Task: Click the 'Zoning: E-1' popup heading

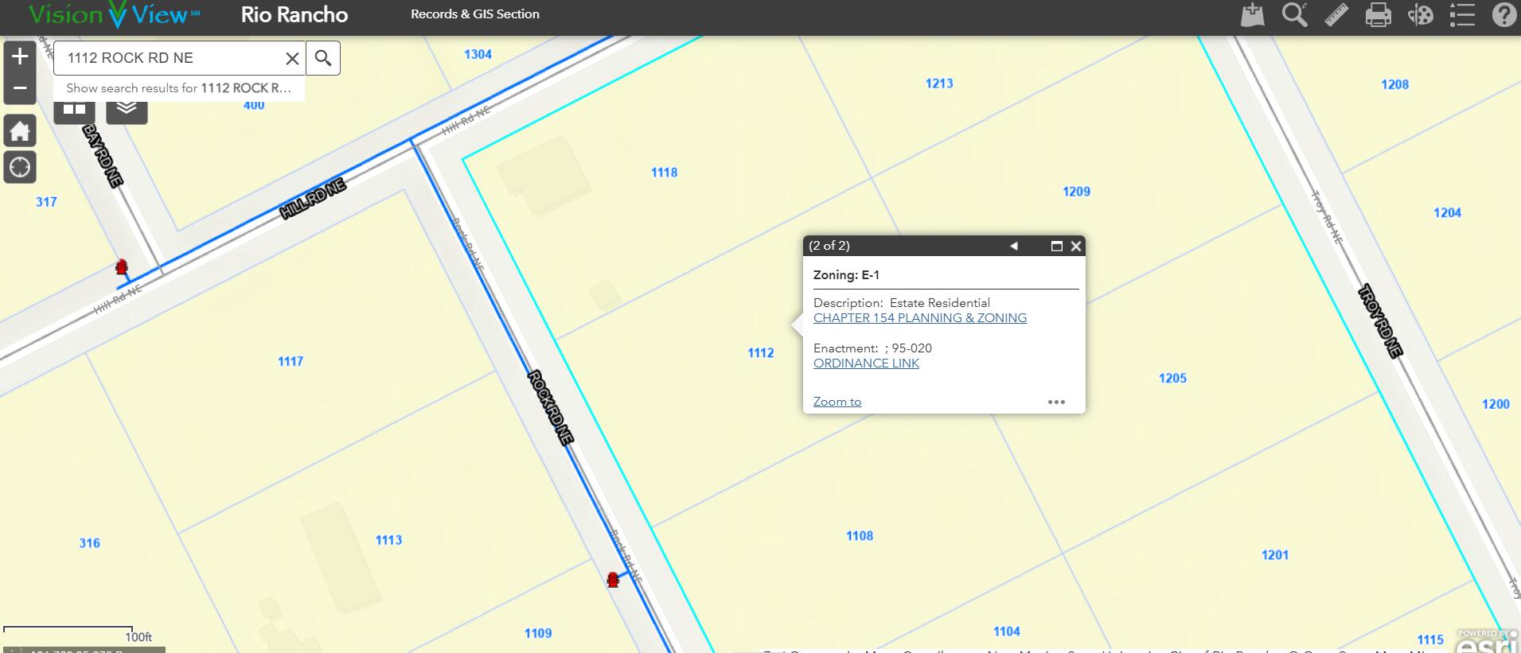Action: pos(846,275)
